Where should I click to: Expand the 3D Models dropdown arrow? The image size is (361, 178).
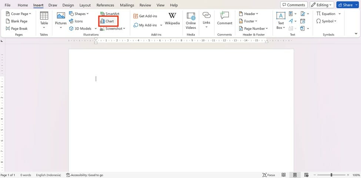pyautogui.click(x=96, y=29)
